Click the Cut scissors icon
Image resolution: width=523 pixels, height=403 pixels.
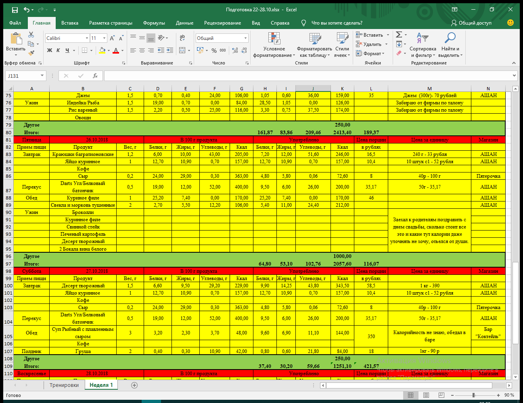[x=31, y=35]
